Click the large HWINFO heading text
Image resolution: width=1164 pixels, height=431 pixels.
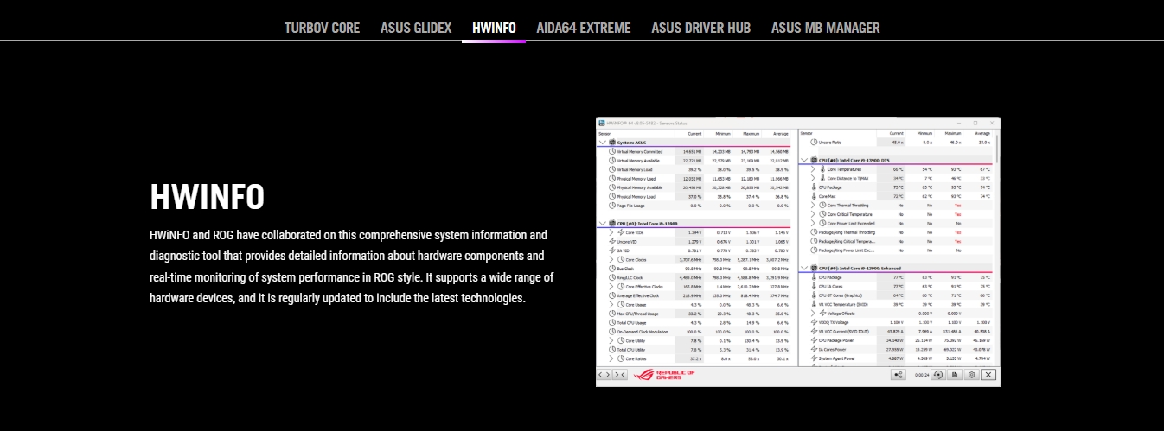click(x=208, y=197)
